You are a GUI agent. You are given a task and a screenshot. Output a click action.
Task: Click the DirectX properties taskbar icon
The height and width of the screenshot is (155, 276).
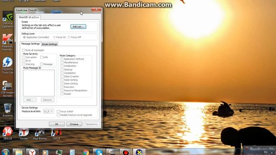139,152
